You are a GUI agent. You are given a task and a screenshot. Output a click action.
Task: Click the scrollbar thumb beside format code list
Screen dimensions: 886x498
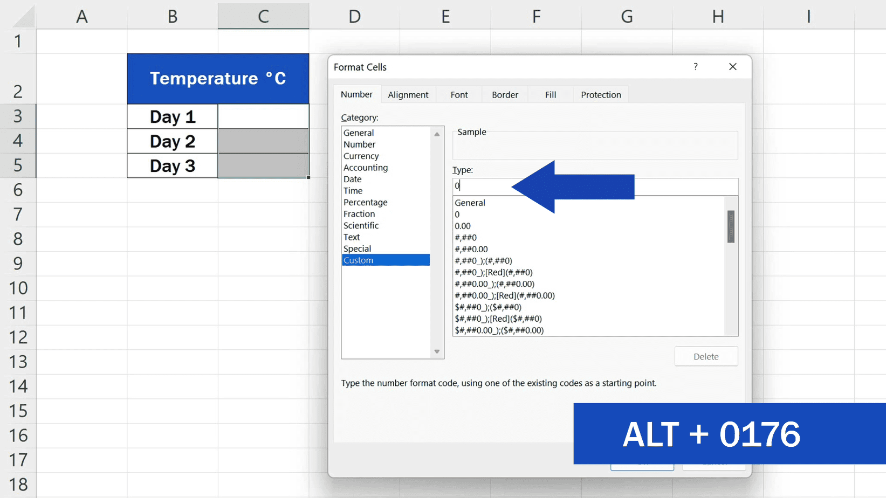[x=731, y=225]
